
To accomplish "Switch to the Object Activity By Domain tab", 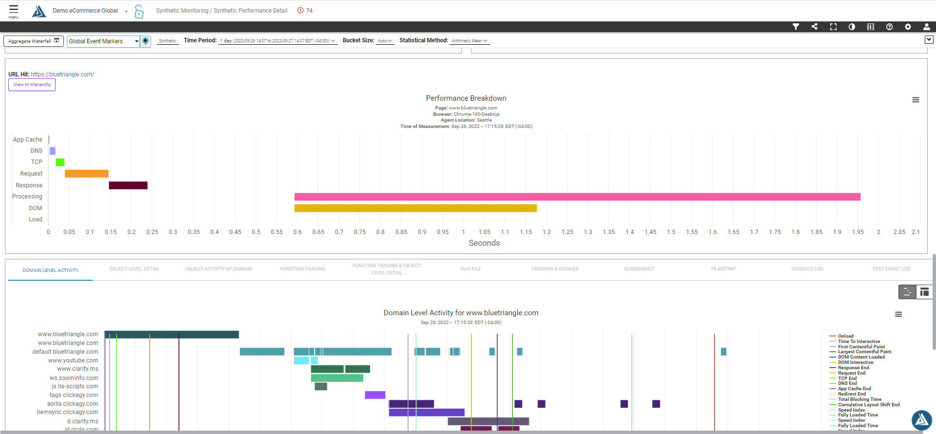I will tap(218, 269).
